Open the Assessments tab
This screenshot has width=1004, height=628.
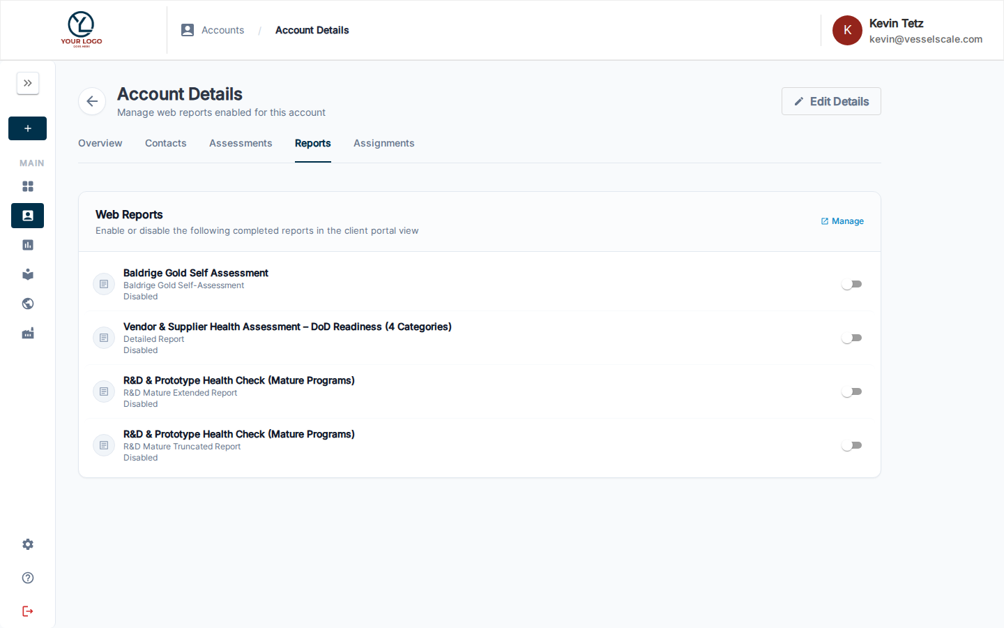[x=241, y=143]
